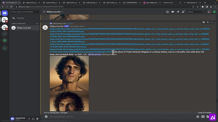Switch to MidJourney Pr browser tab
218x122 pixels.
pyautogui.click(x=192, y=3)
